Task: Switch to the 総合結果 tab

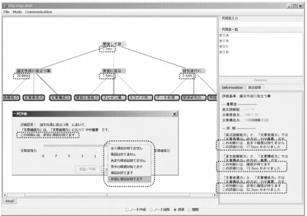Action: (254, 87)
